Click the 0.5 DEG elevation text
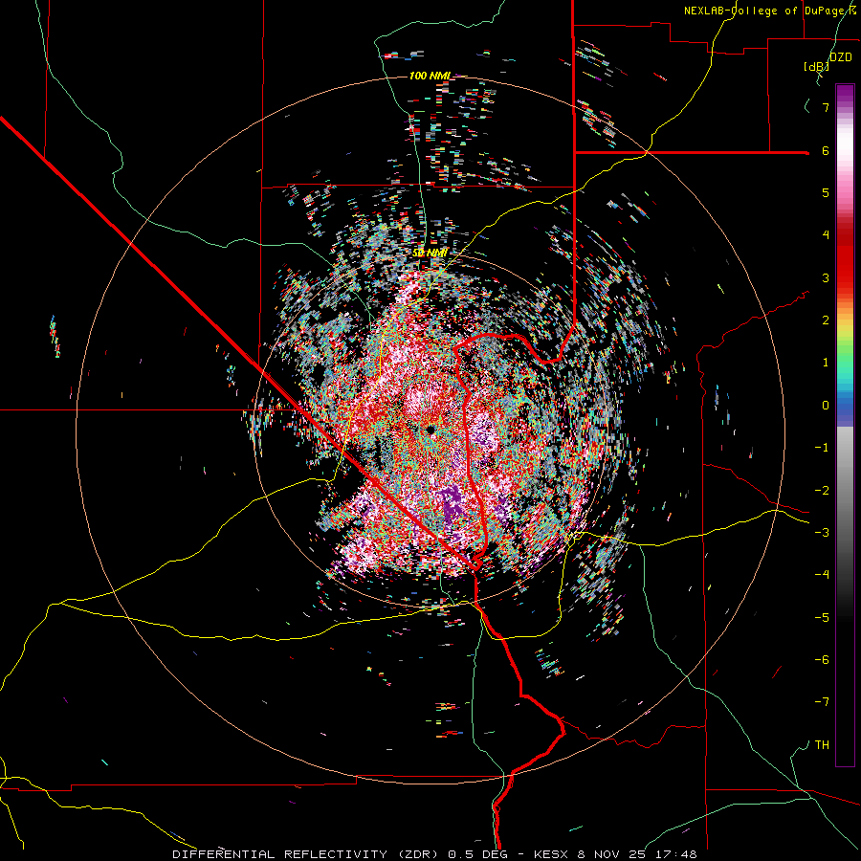The image size is (861, 861). coord(481,854)
